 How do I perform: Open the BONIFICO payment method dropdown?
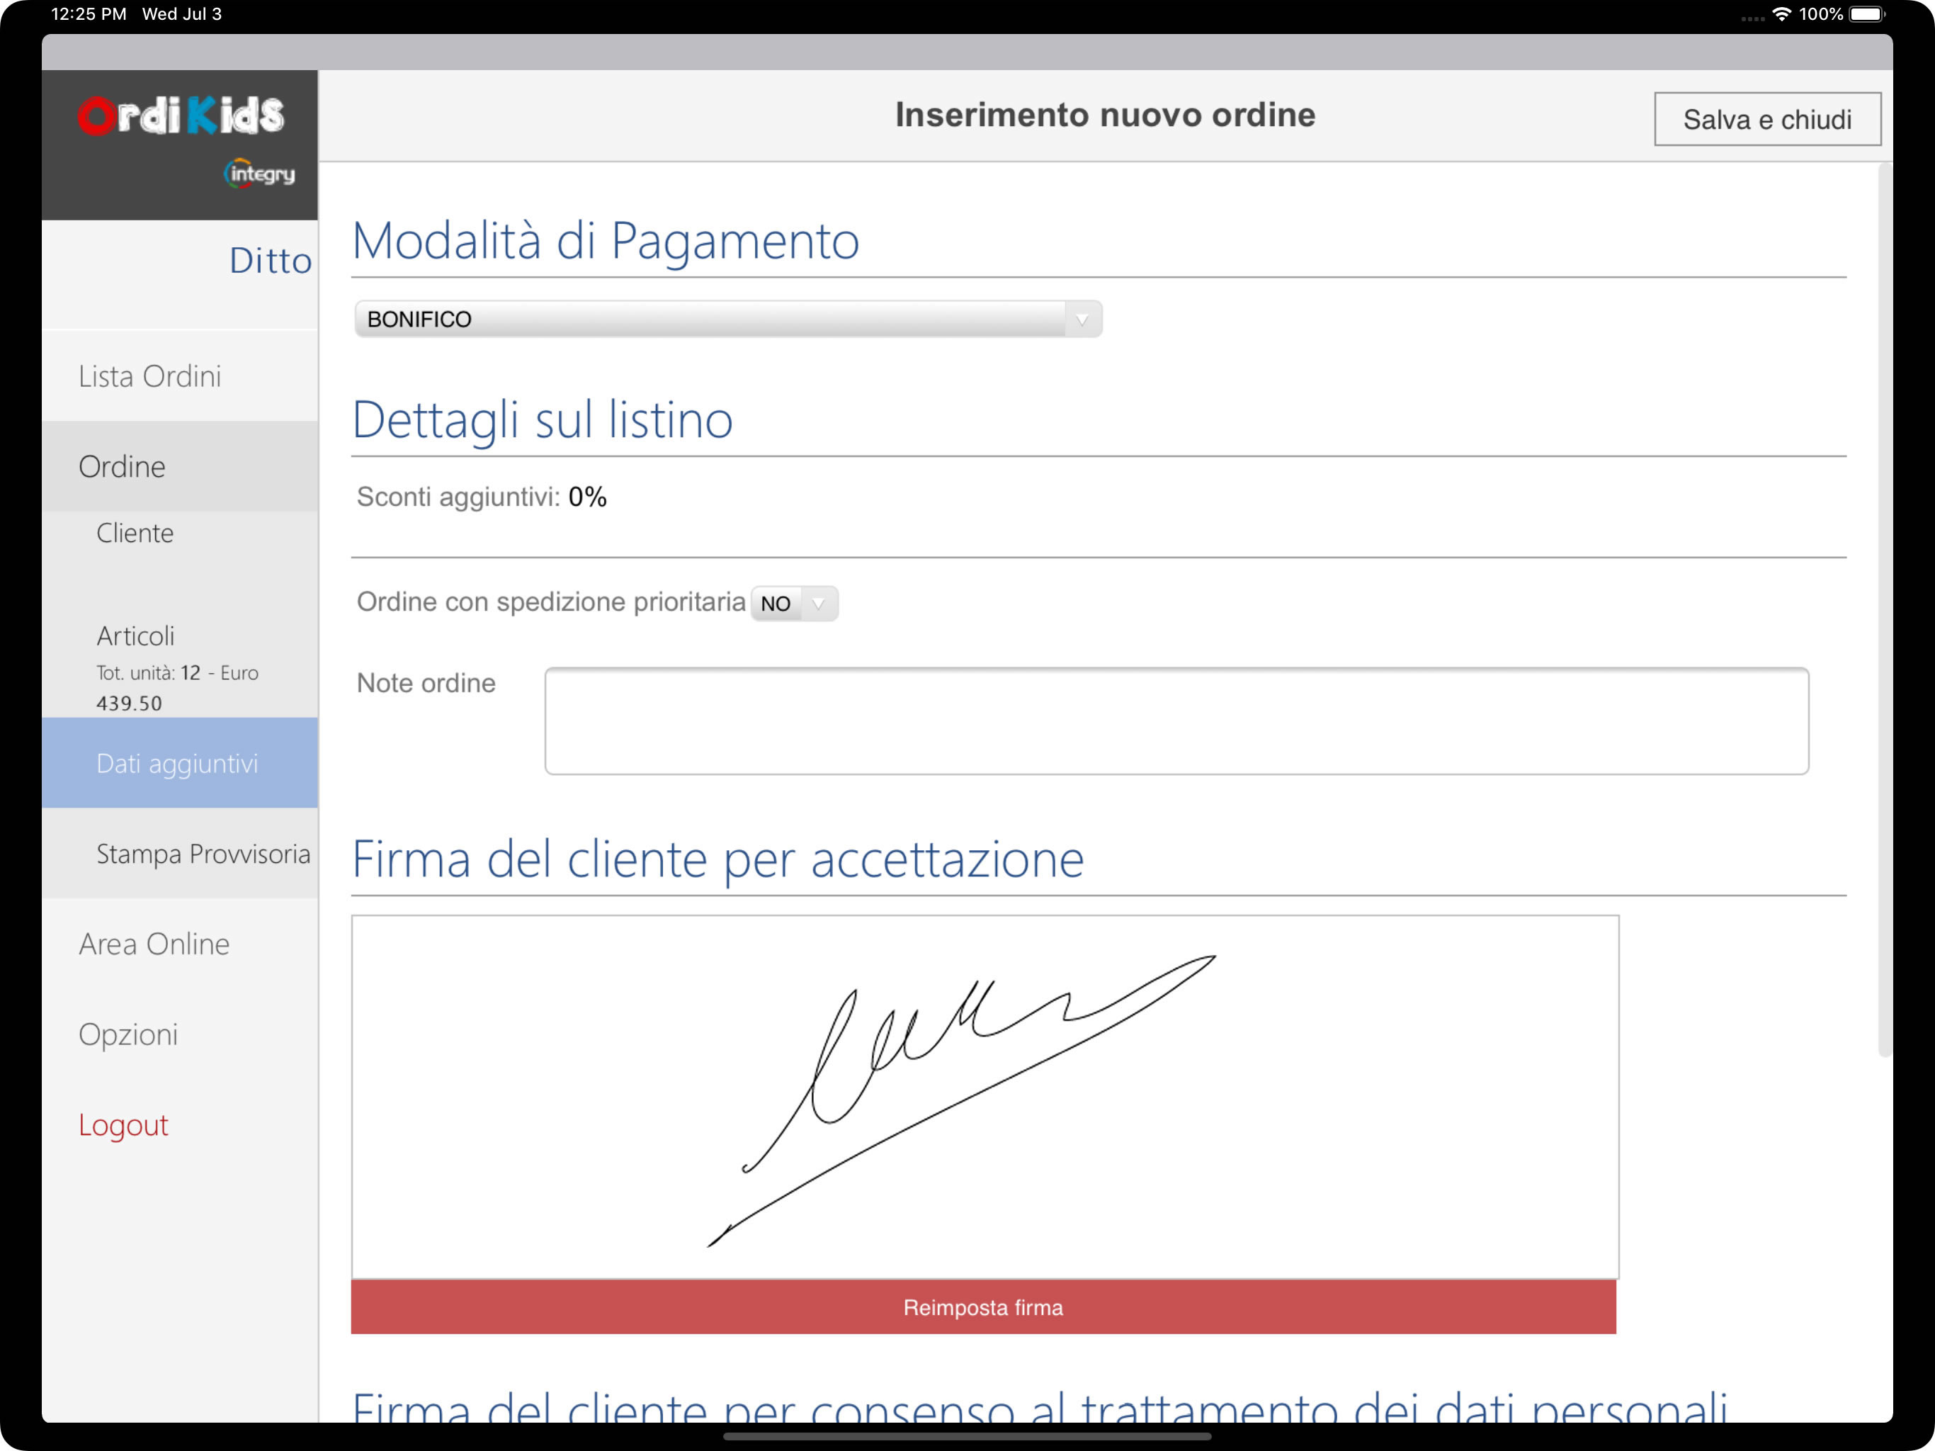point(728,319)
